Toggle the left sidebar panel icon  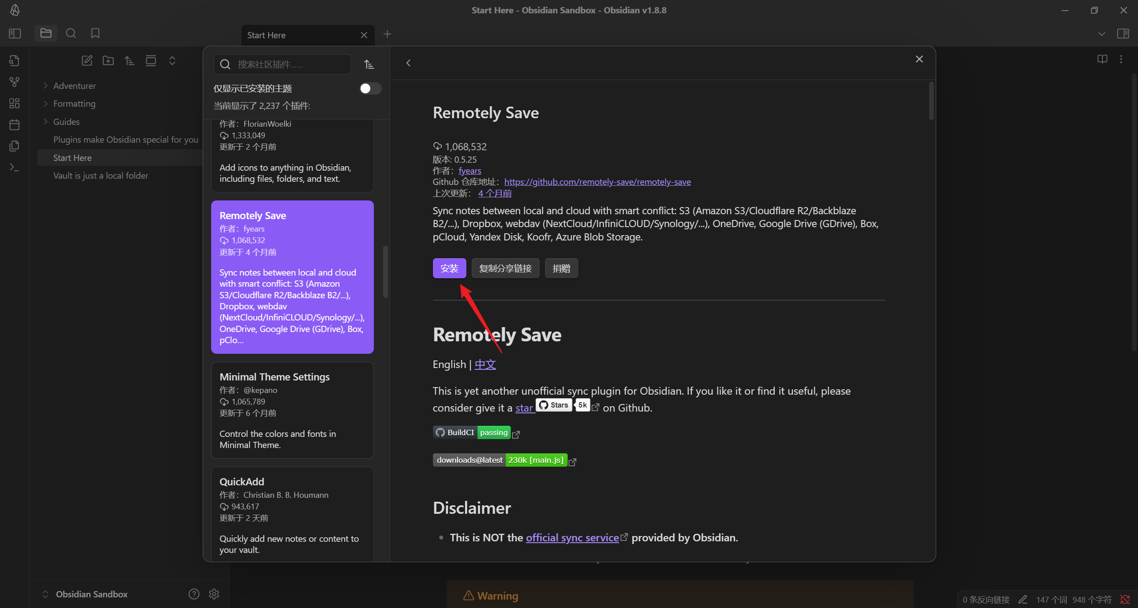pyautogui.click(x=15, y=33)
